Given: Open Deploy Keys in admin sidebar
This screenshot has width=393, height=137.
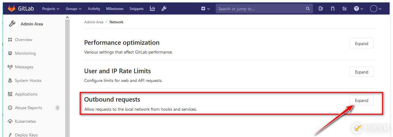Looking at the screenshot, I should (x=26, y=135).
